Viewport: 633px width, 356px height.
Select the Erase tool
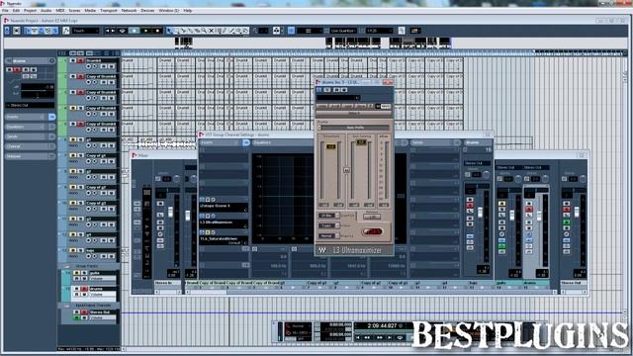[x=198, y=31]
